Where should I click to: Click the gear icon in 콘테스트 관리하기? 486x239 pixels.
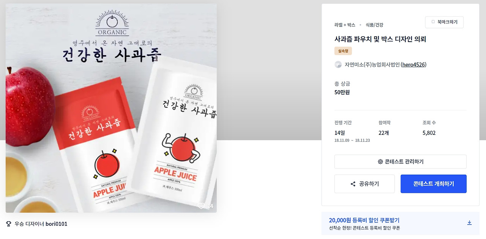(380, 162)
